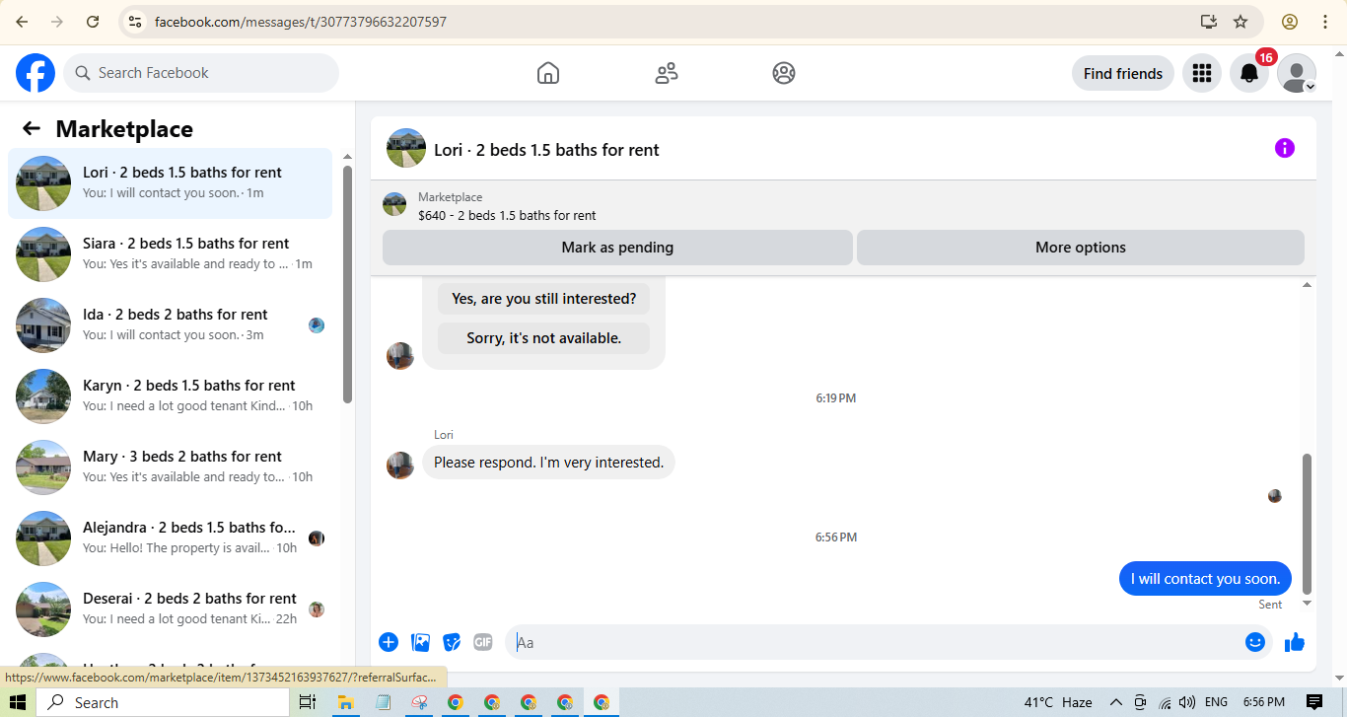
Task: View site information icon in address bar
Action: click(x=136, y=22)
